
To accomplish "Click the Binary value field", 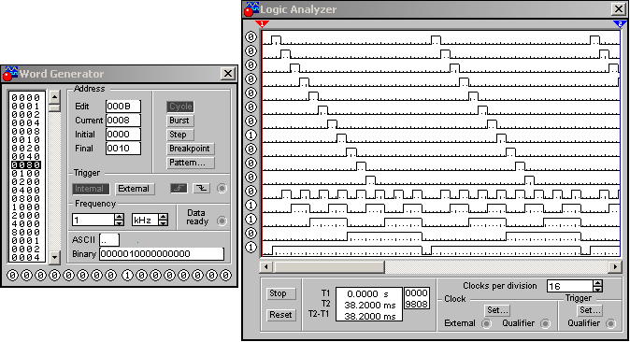I will coord(162,254).
